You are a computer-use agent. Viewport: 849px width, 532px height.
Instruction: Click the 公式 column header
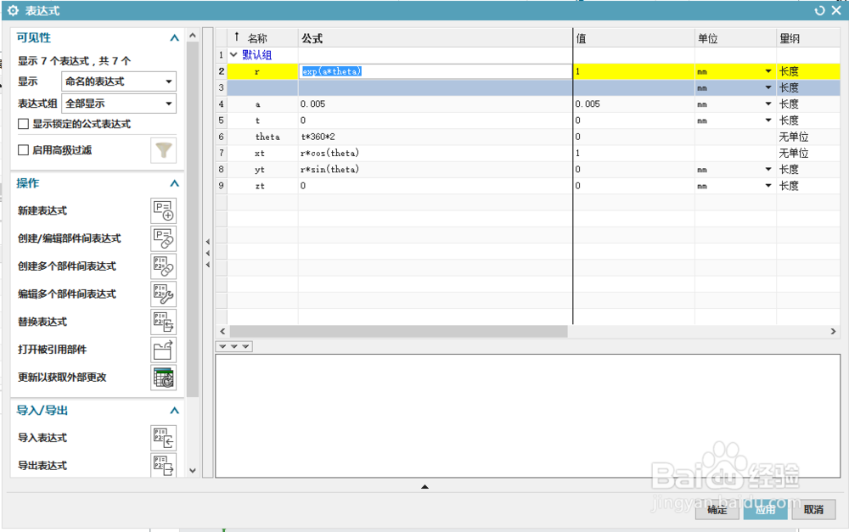click(x=436, y=38)
